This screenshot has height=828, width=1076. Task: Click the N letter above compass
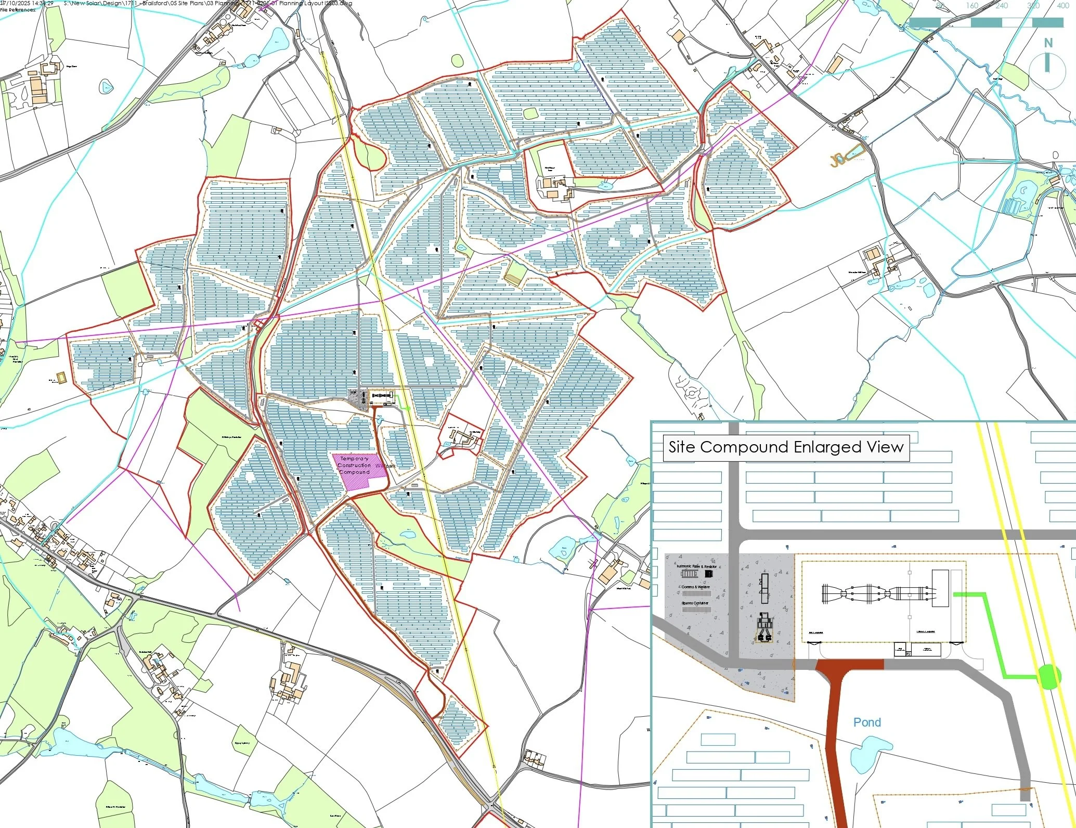(x=1048, y=43)
